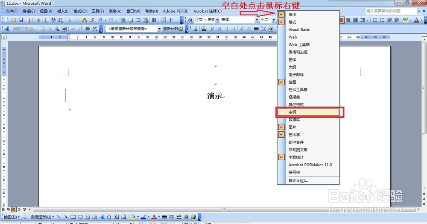427x224 pixels.
Task: Open the Adobe PDF menu
Action: click(175, 11)
